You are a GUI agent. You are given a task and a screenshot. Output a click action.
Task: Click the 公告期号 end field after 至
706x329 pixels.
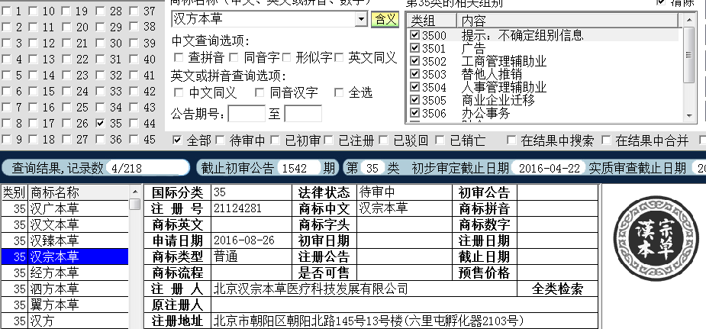[x=303, y=114]
